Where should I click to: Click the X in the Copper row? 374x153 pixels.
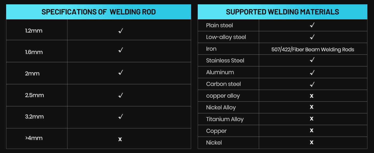tap(312, 131)
